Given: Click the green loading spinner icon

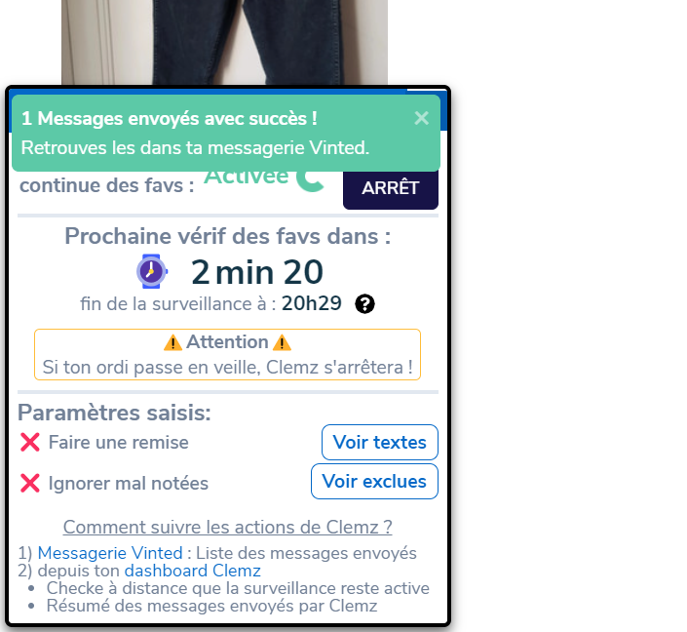Looking at the screenshot, I should point(310,180).
